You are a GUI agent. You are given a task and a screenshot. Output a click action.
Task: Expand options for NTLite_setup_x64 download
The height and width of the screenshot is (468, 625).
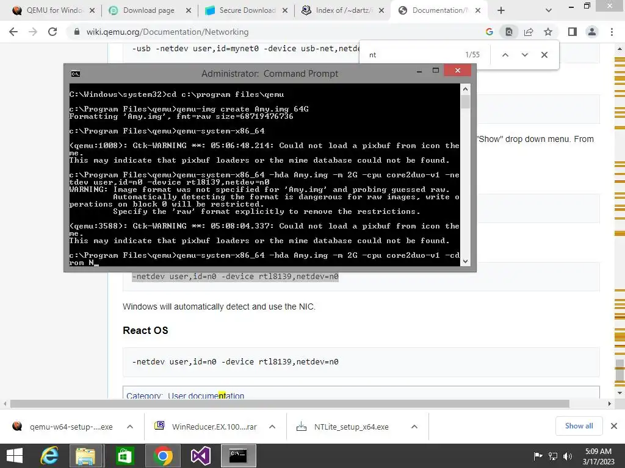(x=414, y=427)
